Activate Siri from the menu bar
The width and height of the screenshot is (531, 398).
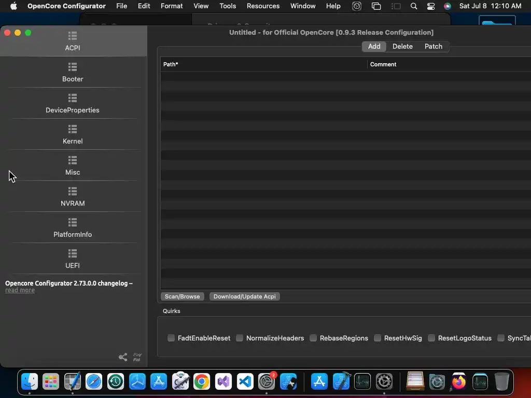coord(448,6)
